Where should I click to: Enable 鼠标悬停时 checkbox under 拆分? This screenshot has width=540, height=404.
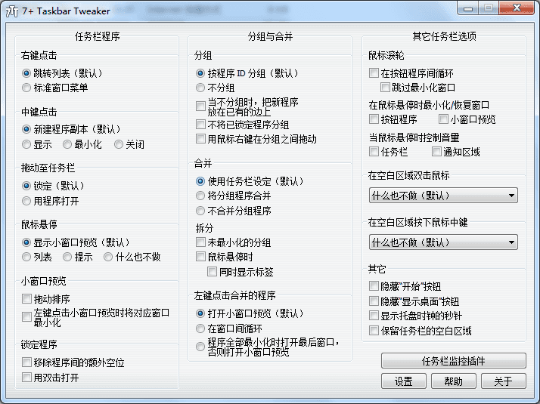point(200,257)
